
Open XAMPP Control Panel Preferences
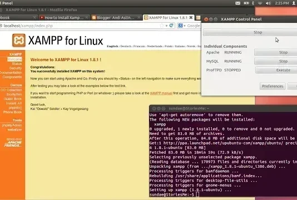[x=273, y=86]
